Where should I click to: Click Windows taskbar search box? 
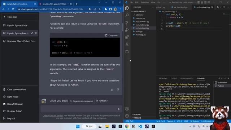[x=89, y=126]
